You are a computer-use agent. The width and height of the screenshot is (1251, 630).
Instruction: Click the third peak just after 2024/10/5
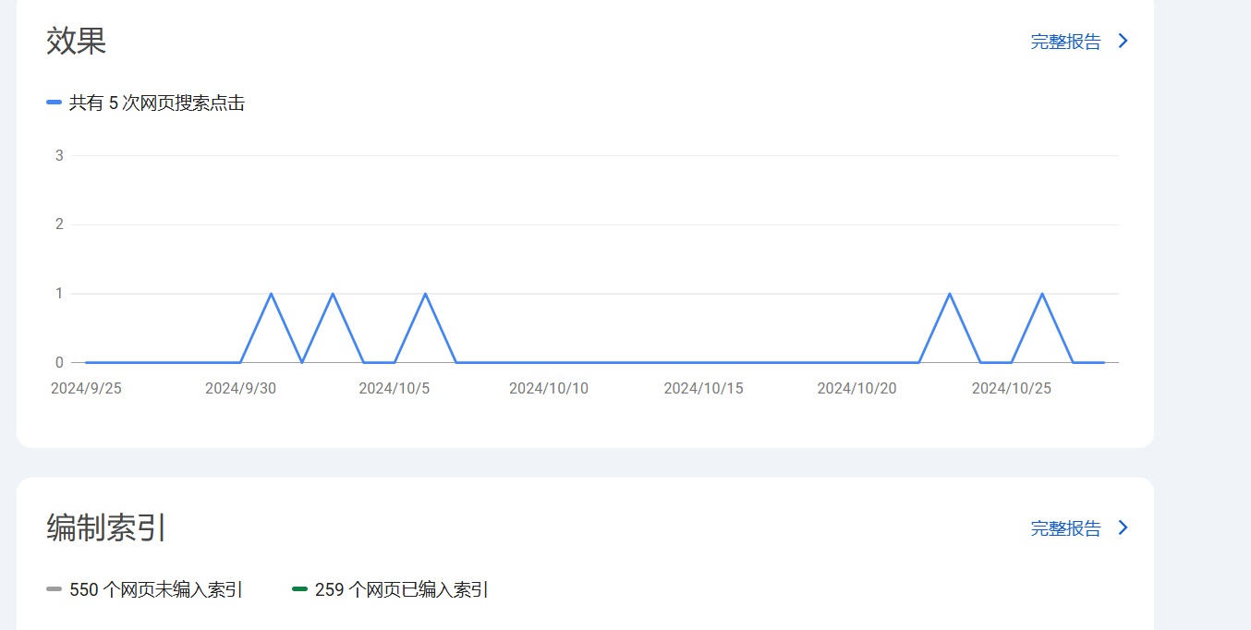[425, 294]
